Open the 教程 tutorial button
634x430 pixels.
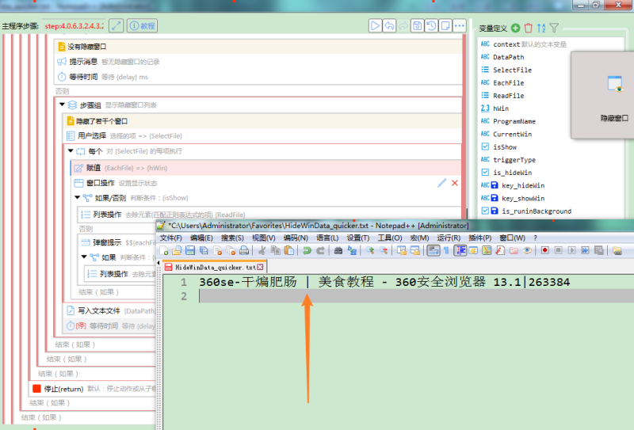click(143, 26)
